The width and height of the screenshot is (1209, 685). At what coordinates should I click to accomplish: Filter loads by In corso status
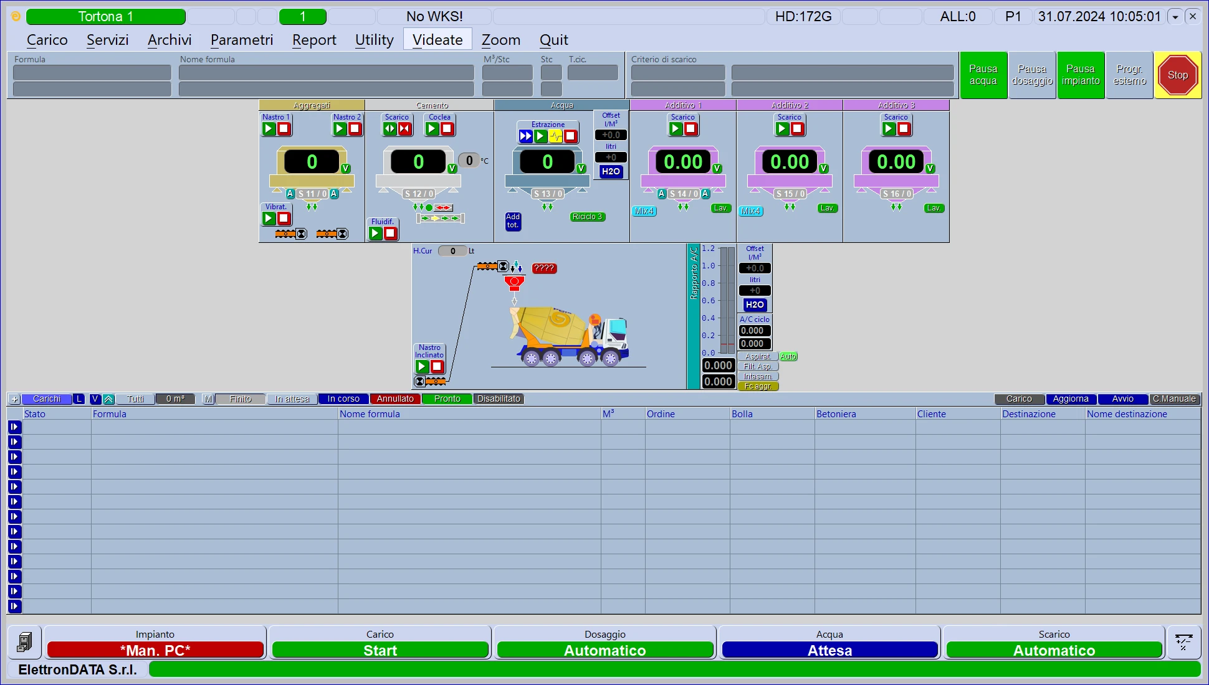click(343, 399)
